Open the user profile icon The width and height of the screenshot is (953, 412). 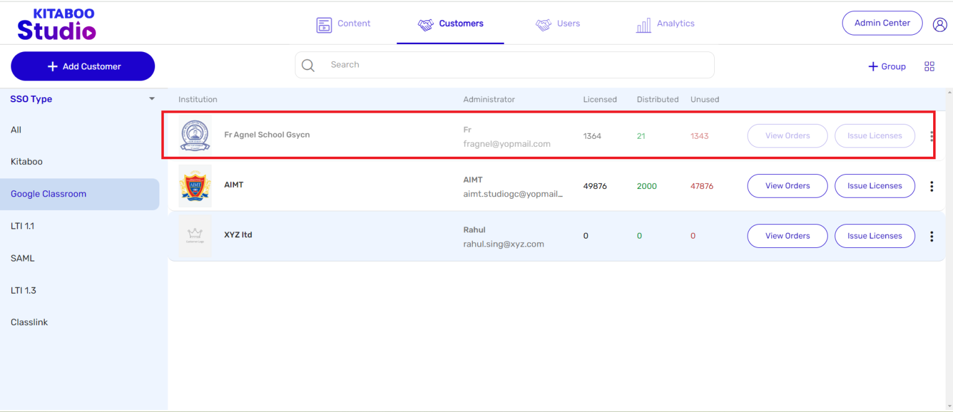pos(940,24)
